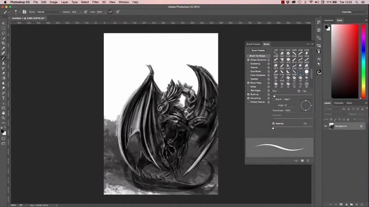Select the Hand tool
The height and width of the screenshot is (207, 369).
click(x=3, y=113)
